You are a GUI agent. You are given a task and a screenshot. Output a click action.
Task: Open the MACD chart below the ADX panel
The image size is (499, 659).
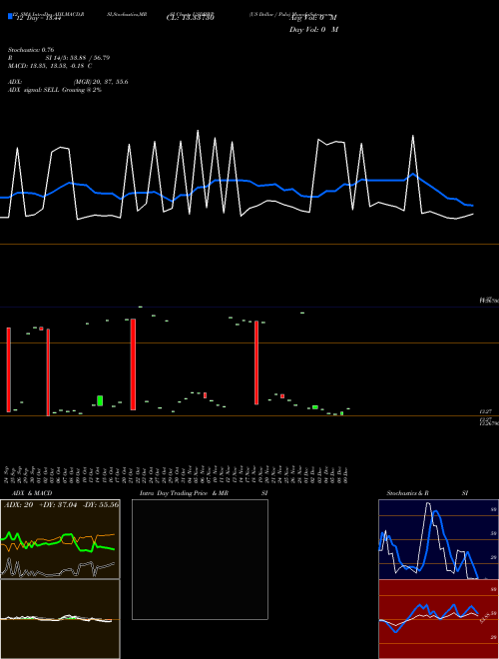click(x=60, y=619)
